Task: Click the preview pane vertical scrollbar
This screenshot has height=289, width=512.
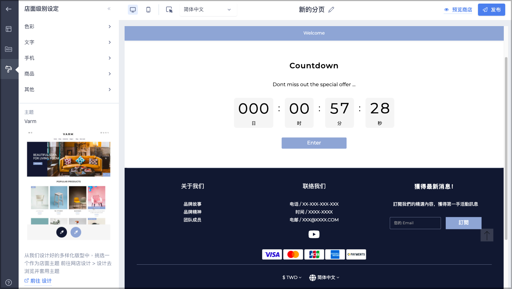Action: coord(506,148)
